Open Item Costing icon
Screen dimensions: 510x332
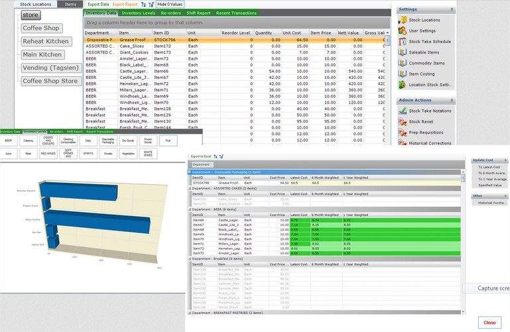coord(403,74)
